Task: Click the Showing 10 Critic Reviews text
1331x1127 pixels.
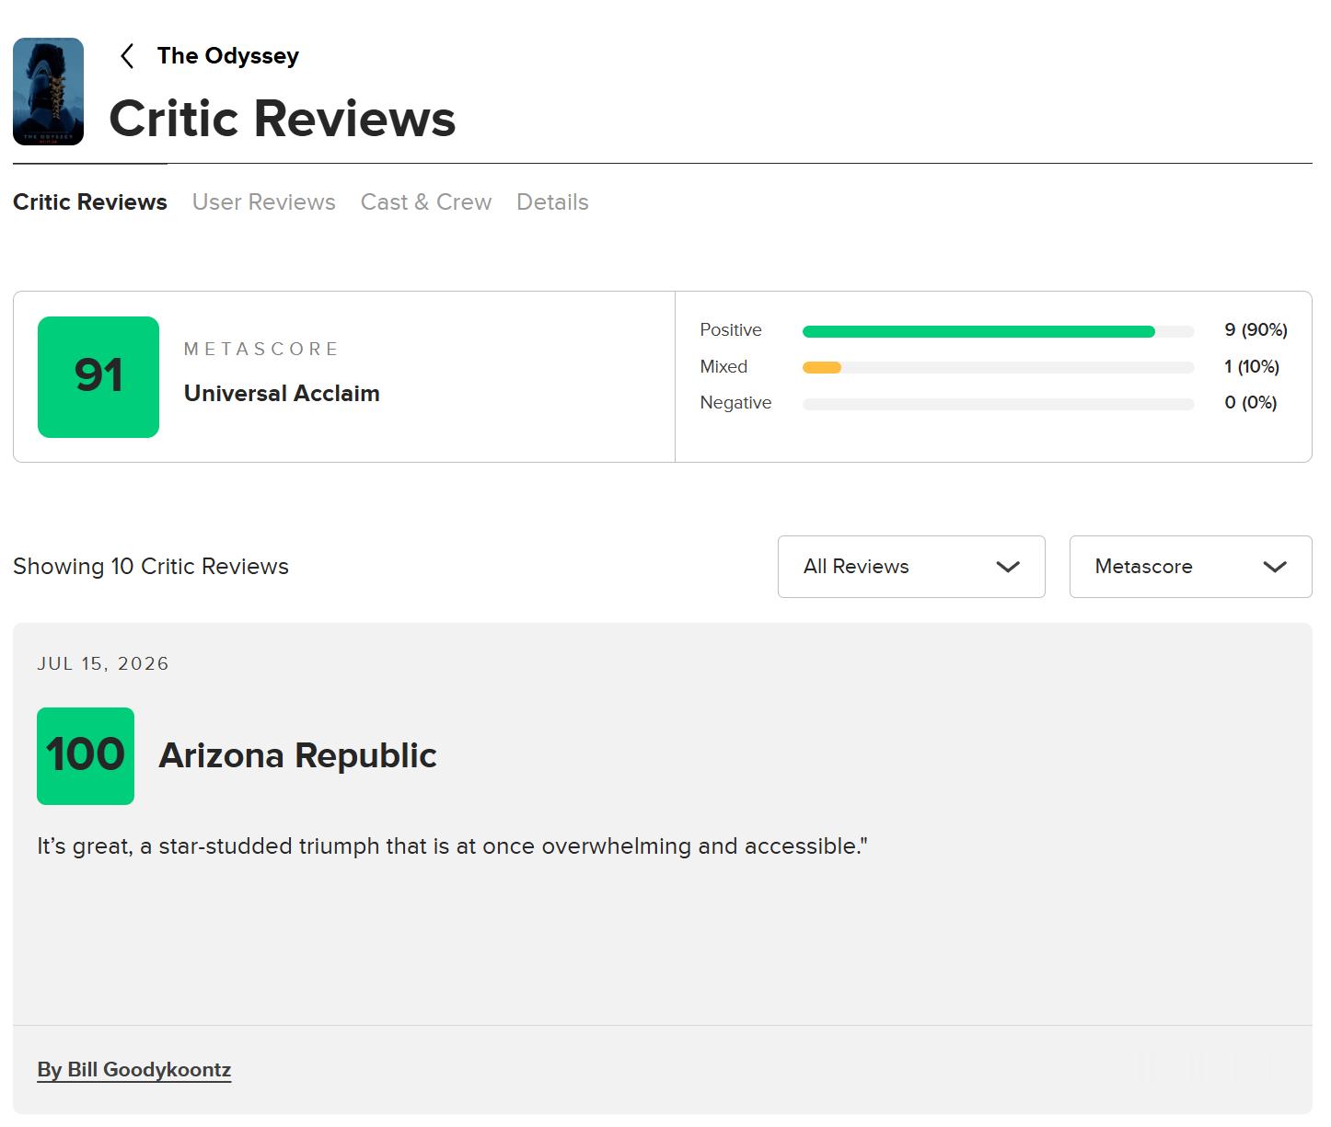Action: point(151,567)
